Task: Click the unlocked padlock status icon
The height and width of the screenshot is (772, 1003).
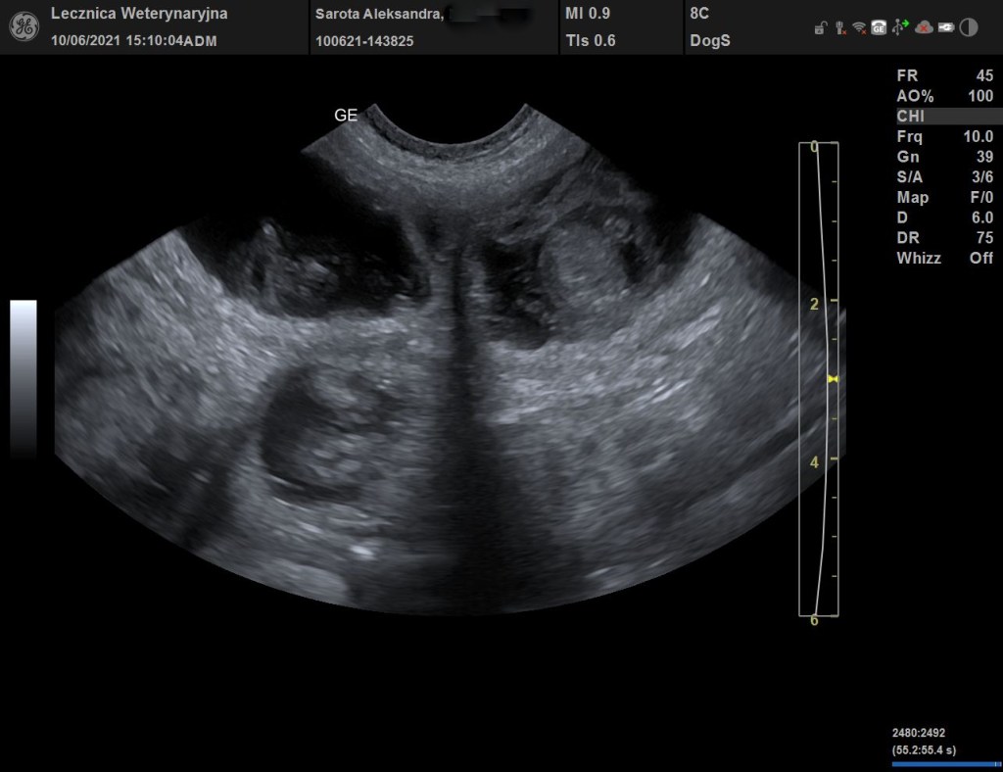Action: 819,28
